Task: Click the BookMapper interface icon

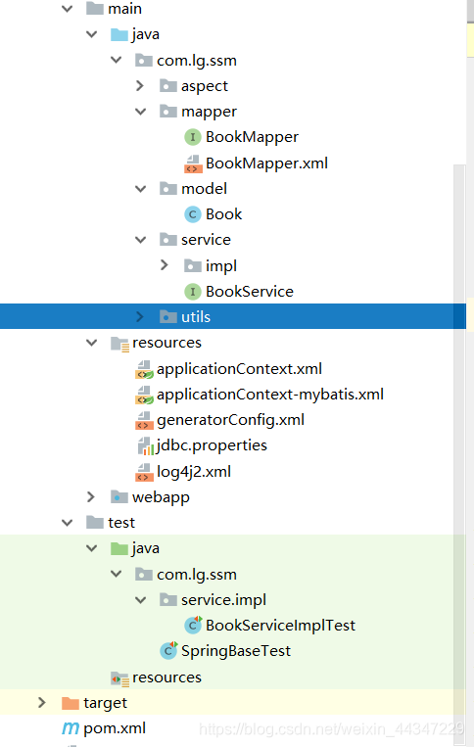Action: [193, 137]
